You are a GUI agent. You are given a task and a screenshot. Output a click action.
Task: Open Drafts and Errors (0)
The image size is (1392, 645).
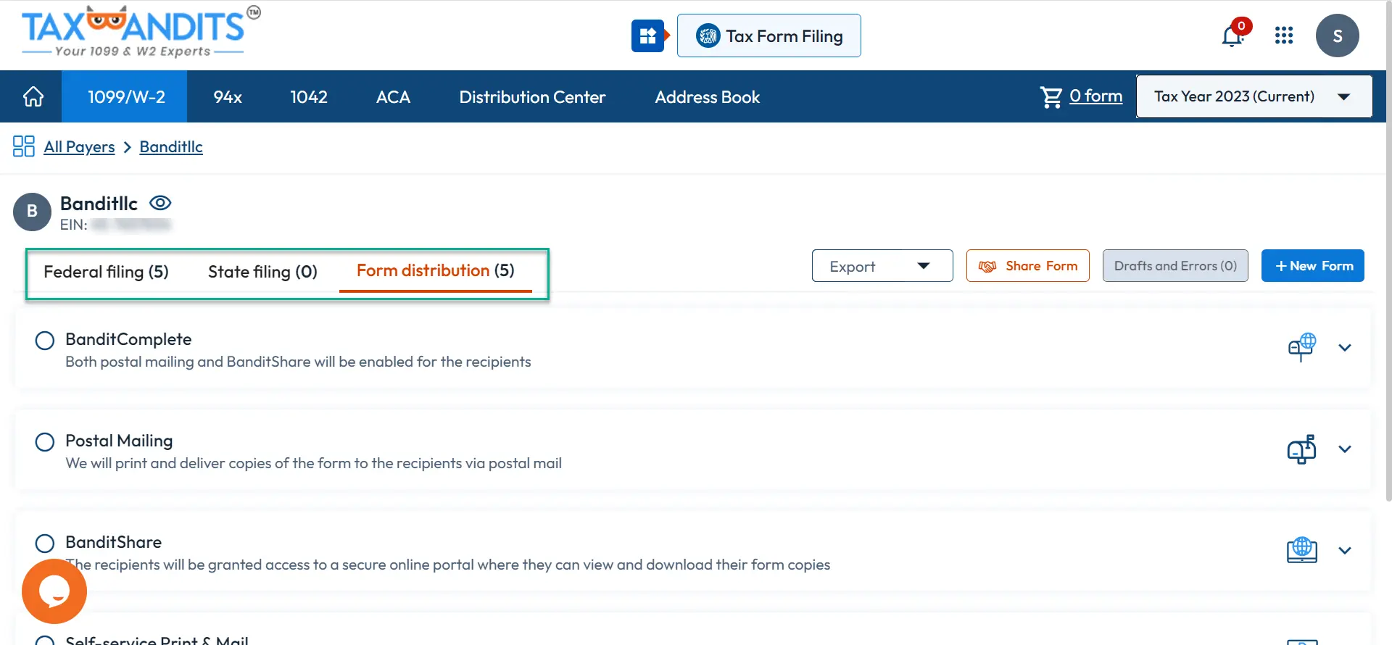coord(1175,266)
